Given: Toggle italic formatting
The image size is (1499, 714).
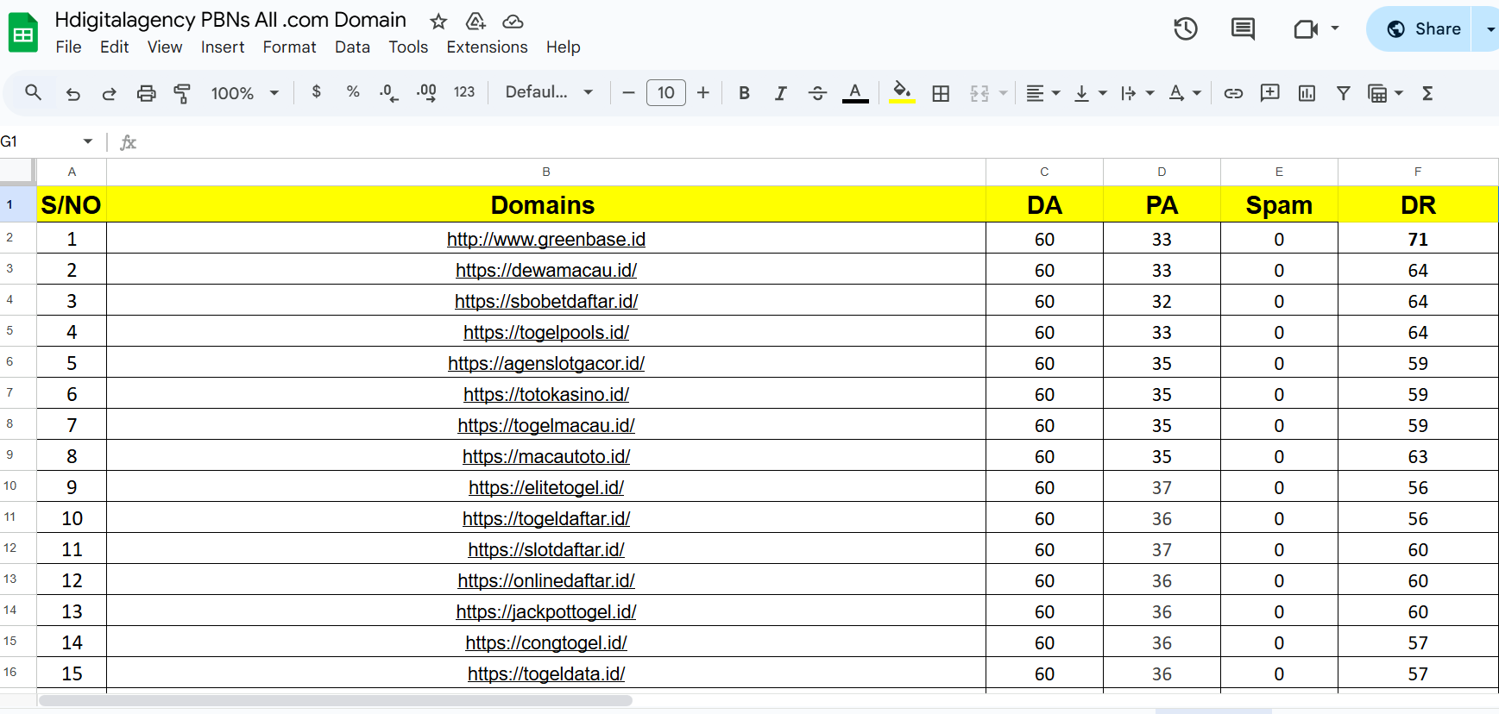Looking at the screenshot, I should pos(780,93).
